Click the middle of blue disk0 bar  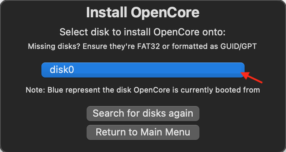[143, 70]
